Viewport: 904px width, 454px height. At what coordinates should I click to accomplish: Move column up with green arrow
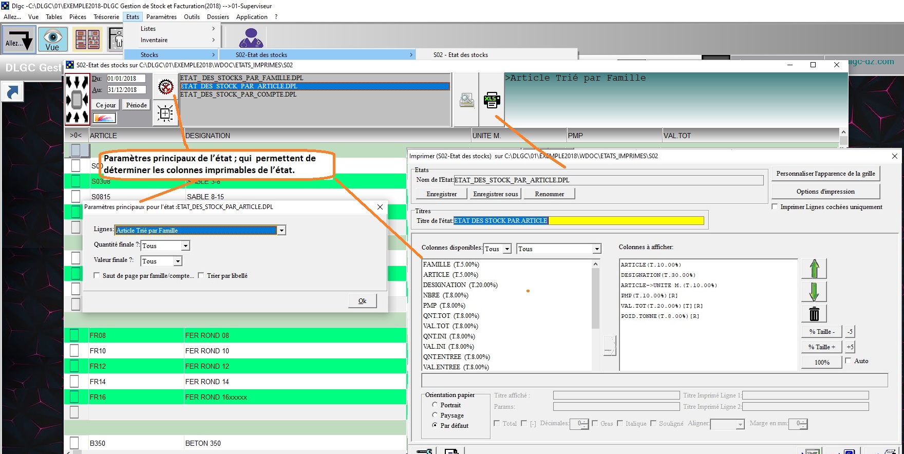click(x=814, y=269)
